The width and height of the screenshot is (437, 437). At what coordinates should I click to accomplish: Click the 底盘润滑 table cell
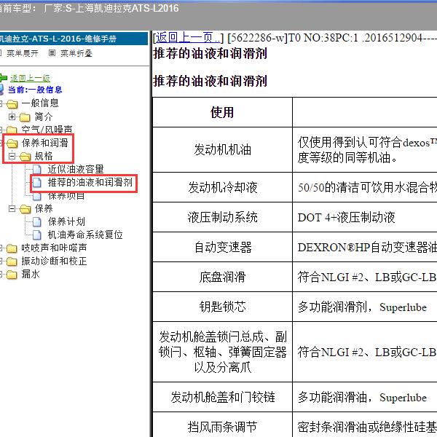222,277
